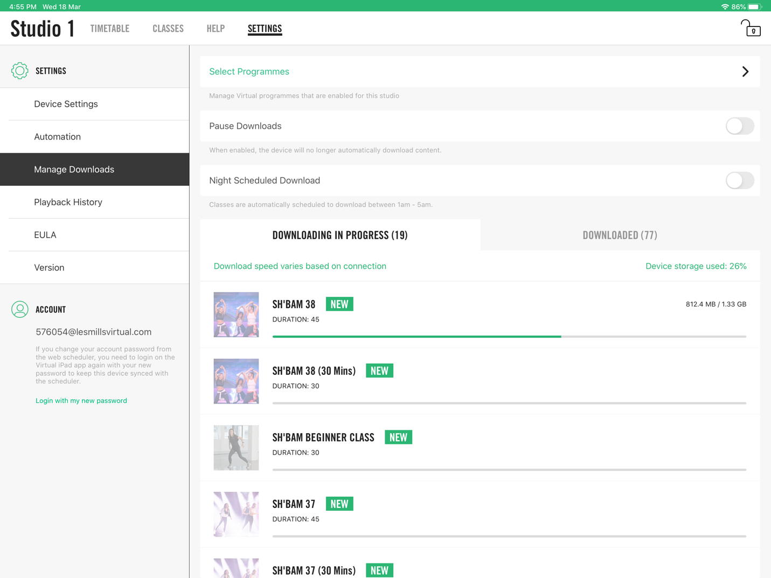Viewport: 771px width, 578px height.
Task: Click the SH'BAM 38 class title
Action: pyautogui.click(x=294, y=304)
